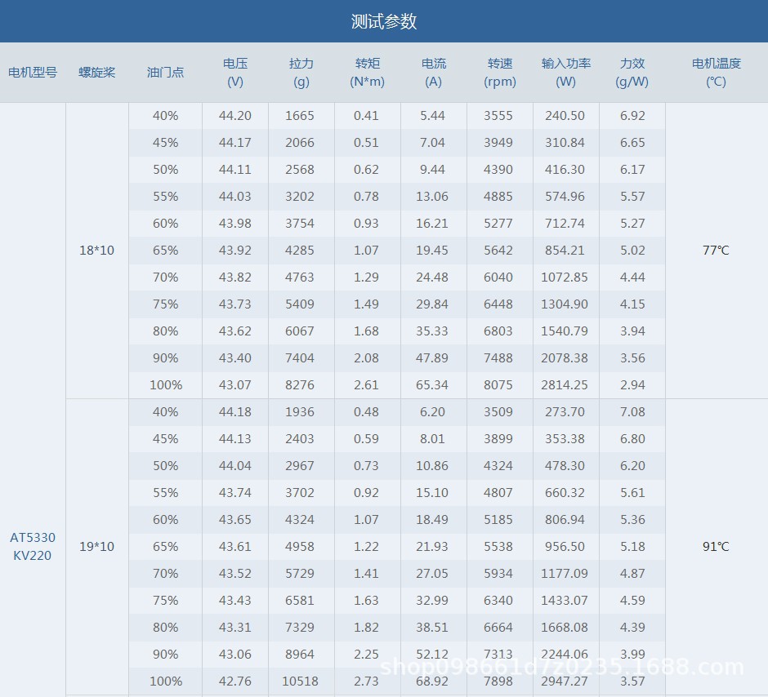This screenshot has height=697, width=768.
Task: Select voltage value 44.20
Action: [235, 116]
